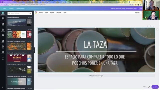Click + Agrega una nueva página button
160x90 pixels.
coord(96,76)
